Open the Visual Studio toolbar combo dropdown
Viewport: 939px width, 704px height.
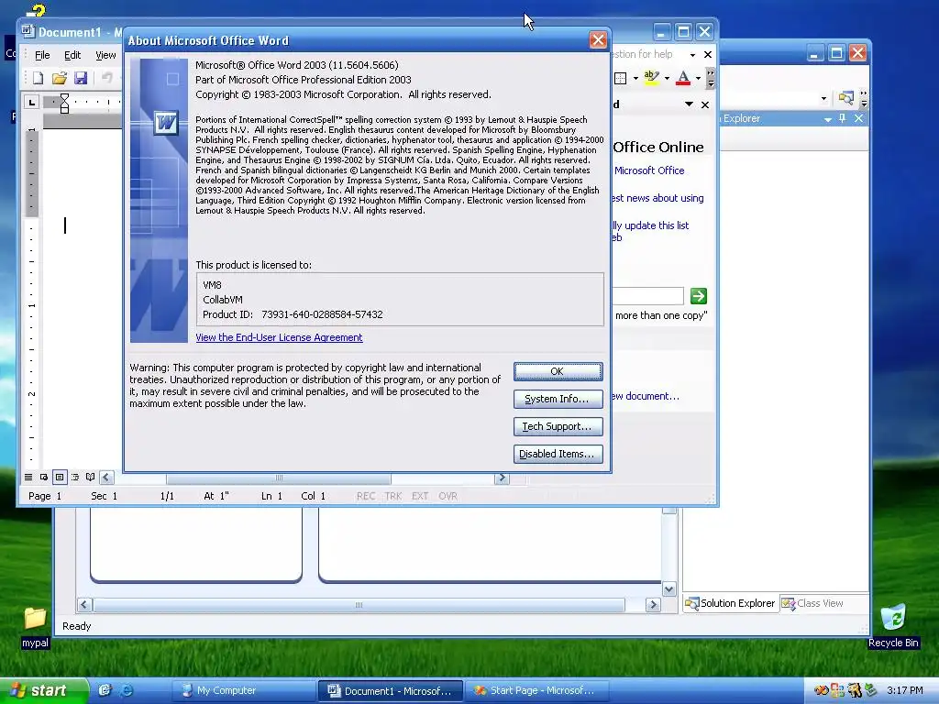pos(824,98)
